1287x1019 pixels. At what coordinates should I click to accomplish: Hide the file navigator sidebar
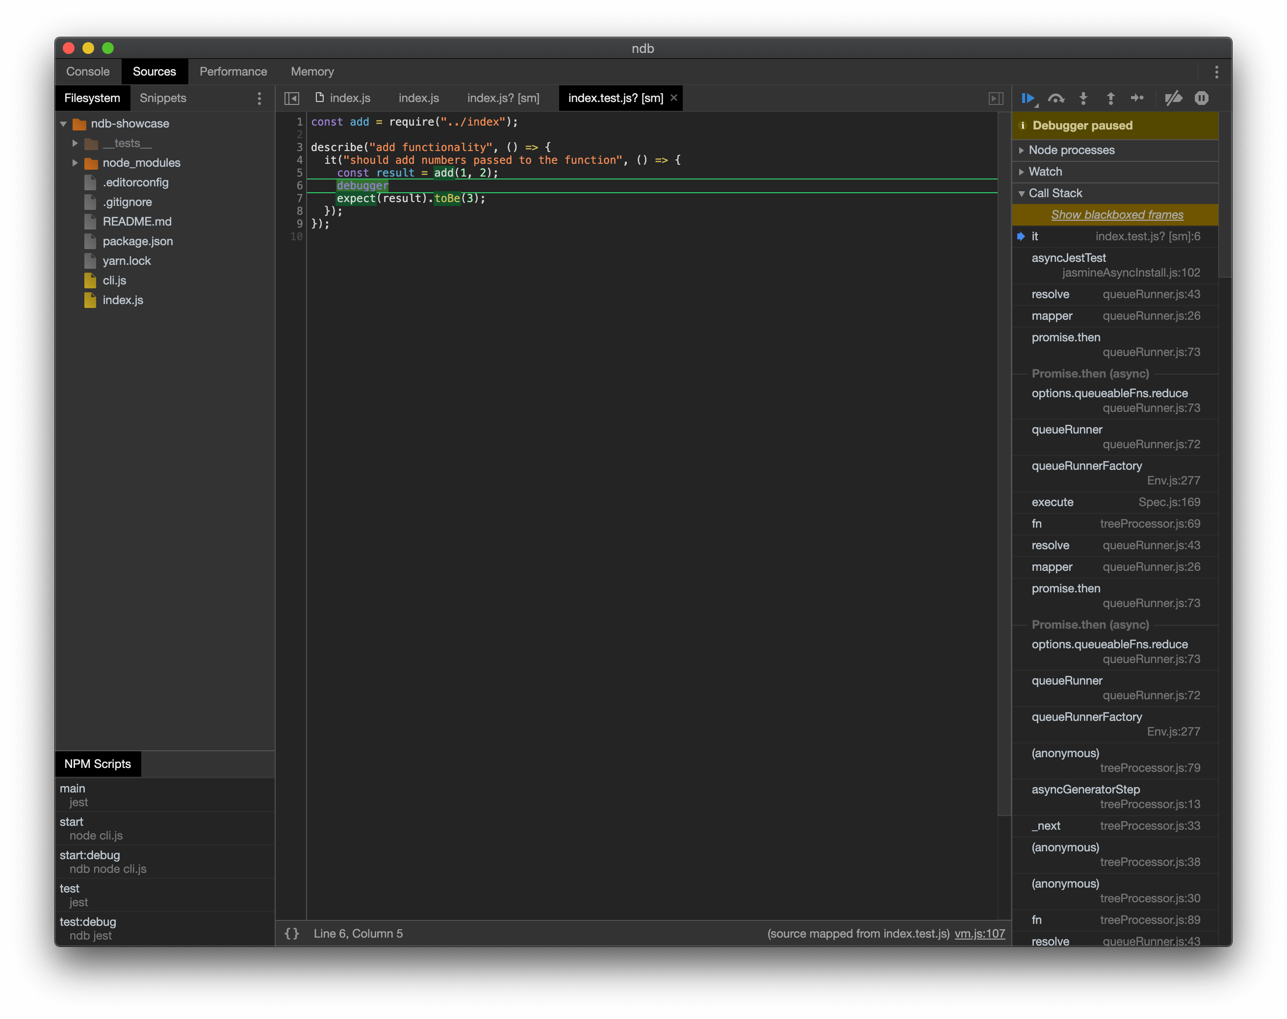click(x=292, y=99)
